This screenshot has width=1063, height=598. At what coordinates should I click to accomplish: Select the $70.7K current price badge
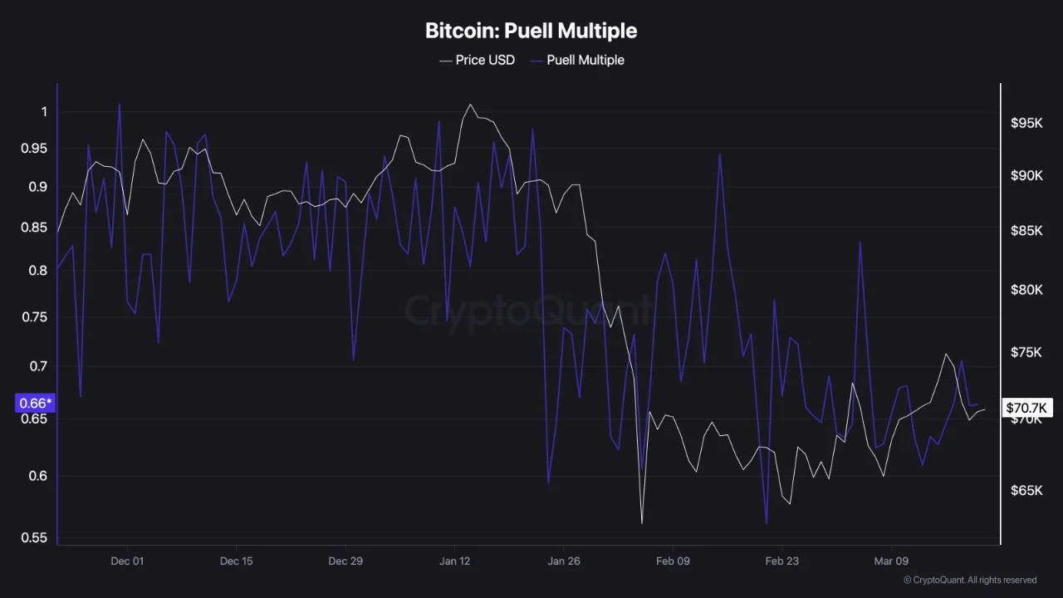1028,407
